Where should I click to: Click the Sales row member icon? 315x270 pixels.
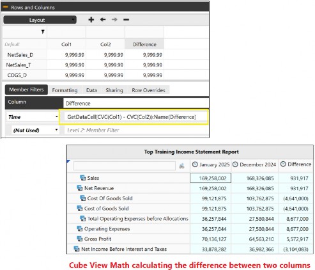coord(82,178)
